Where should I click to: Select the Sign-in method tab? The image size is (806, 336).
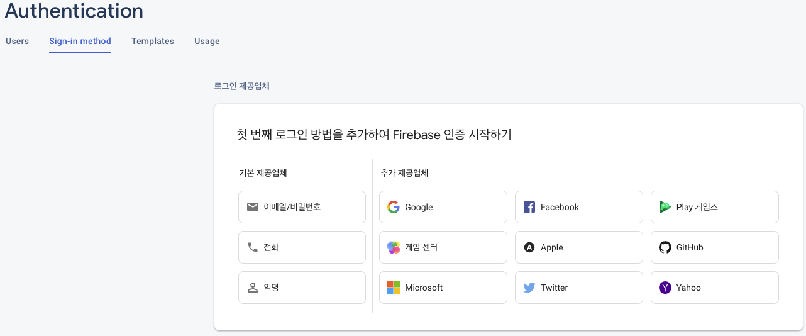[x=80, y=41]
